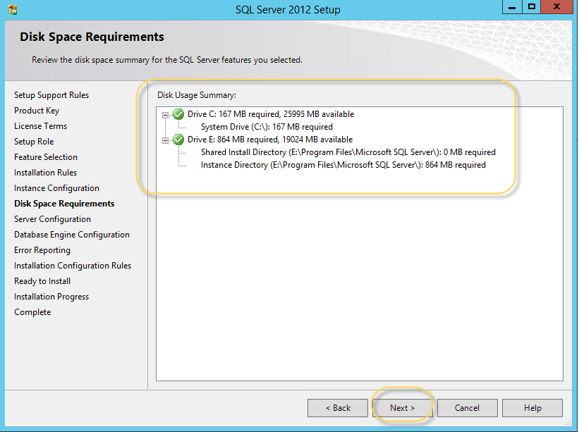Collapse the Drive C tree node
The width and height of the screenshot is (579, 432).
pyautogui.click(x=166, y=114)
